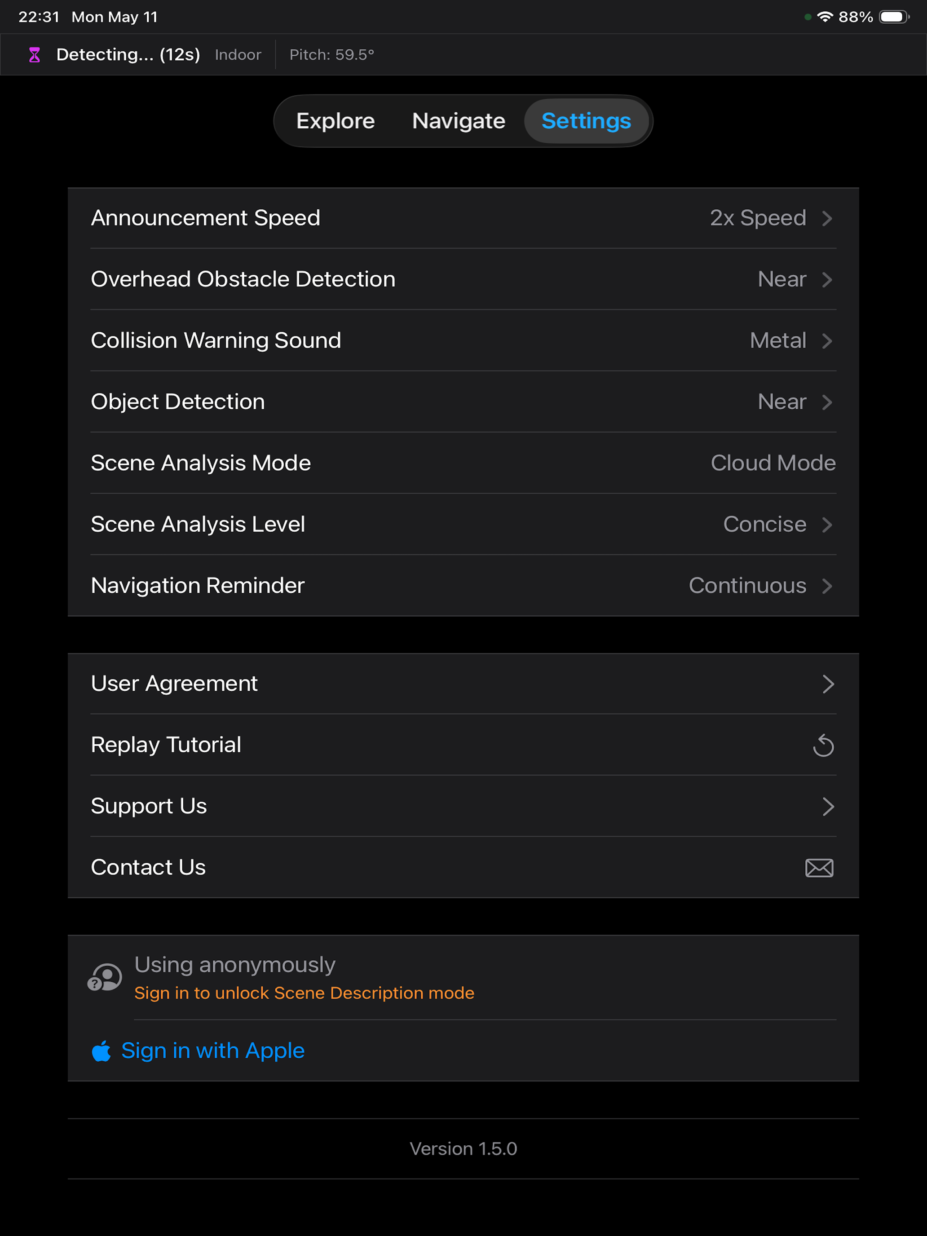The image size is (927, 1236).
Task: Tap Detecting... (12s) status text
Action: coord(128,54)
